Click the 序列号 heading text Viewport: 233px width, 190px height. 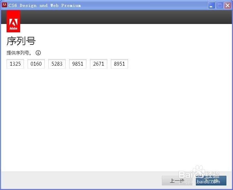pos(21,41)
